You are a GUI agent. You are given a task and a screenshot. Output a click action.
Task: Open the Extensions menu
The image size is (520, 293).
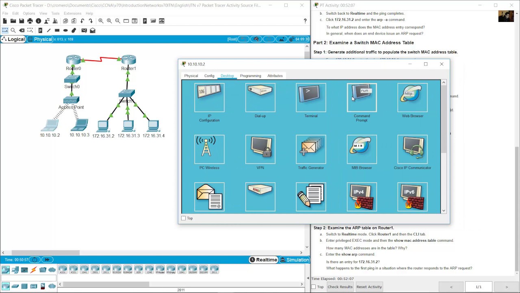pyautogui.click(x=73, y=13)
